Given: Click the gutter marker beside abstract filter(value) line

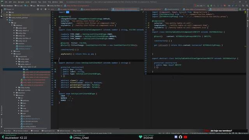Looking at the screenshot, I should [55, 83].
